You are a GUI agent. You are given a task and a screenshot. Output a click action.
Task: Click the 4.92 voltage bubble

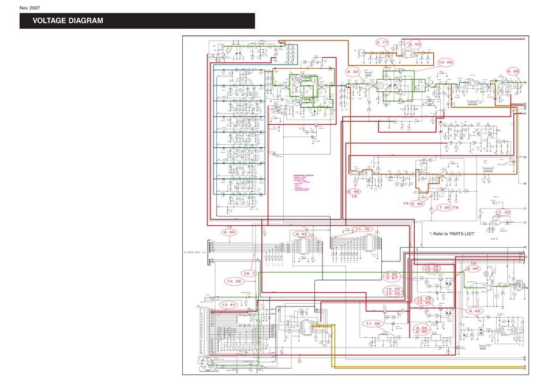[302, 234]
